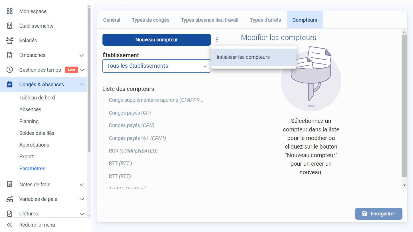The height and width of the screenshot is (232, 413).
Task: Open the Types d'arrêts tab
Action: 265,20
